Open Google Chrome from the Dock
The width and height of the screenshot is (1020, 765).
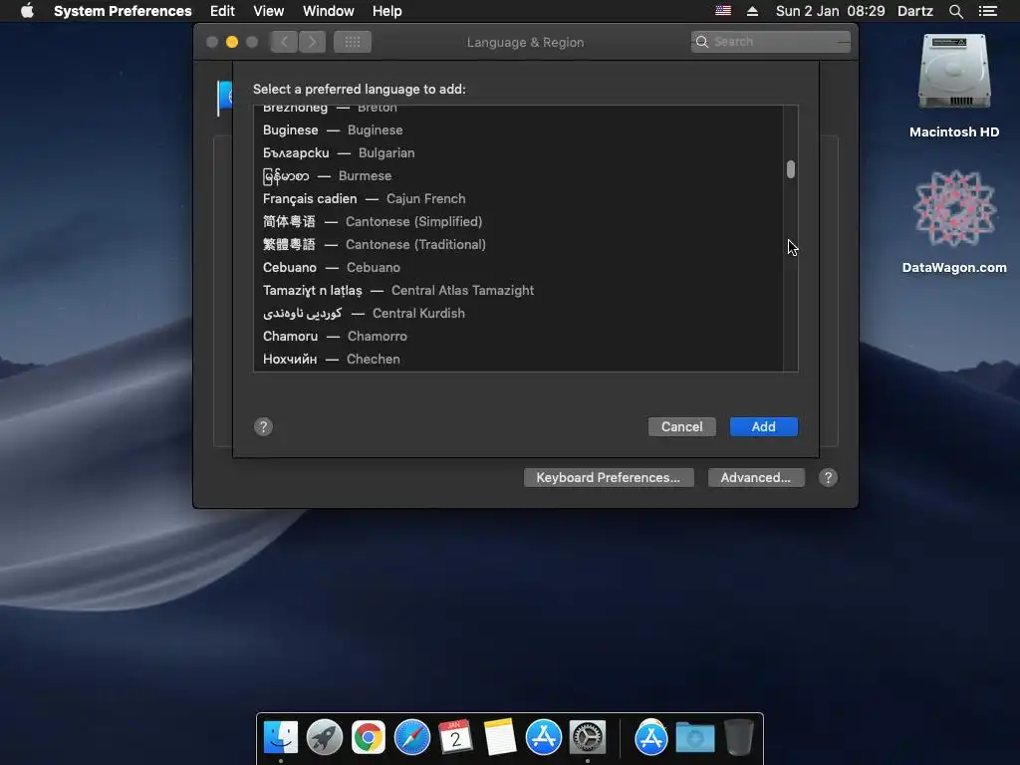[369, 738]
